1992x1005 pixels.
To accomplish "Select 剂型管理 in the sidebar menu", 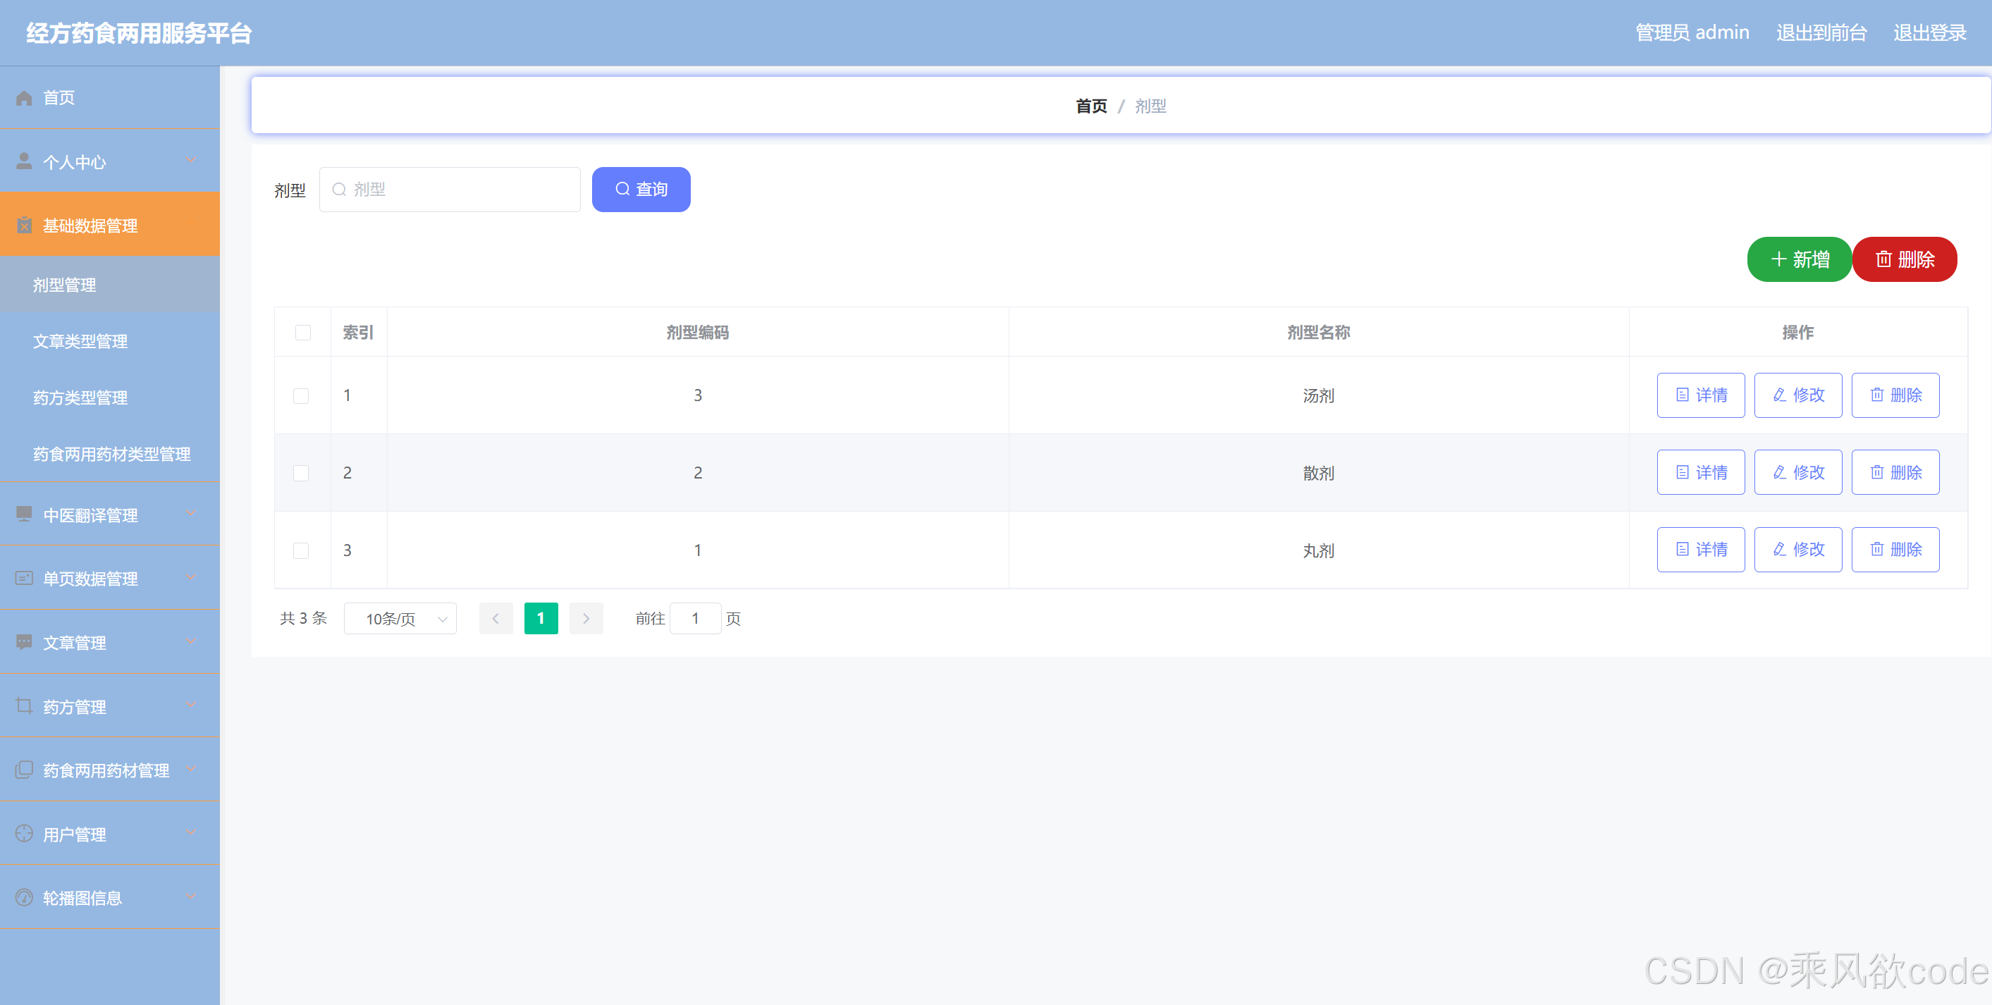I will [63, 285].
